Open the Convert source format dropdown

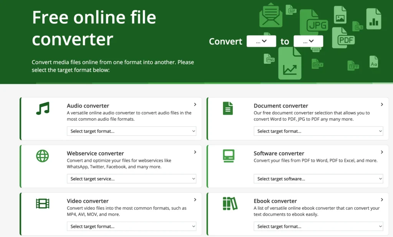(x=261, y=41)
